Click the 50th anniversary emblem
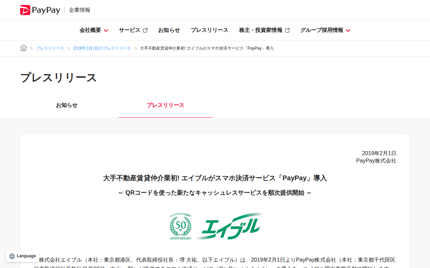This screenshot has height=268, width=430. pos(181,226)
